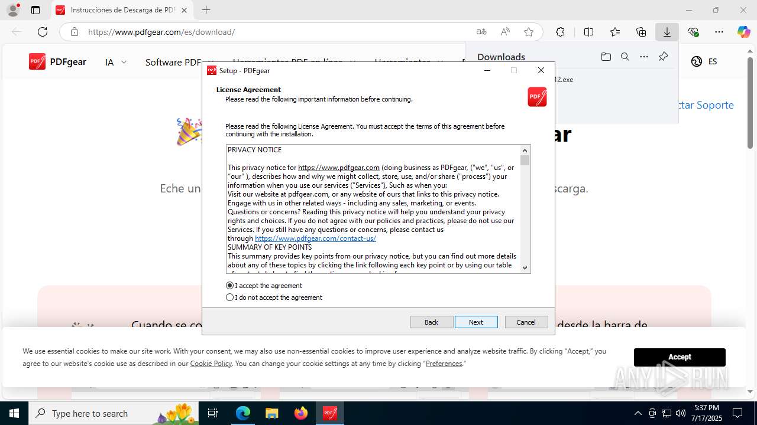Screen dimensions: 757x425
Task: Click the PDFgear logo in setup header
Action: coord(537,97)
